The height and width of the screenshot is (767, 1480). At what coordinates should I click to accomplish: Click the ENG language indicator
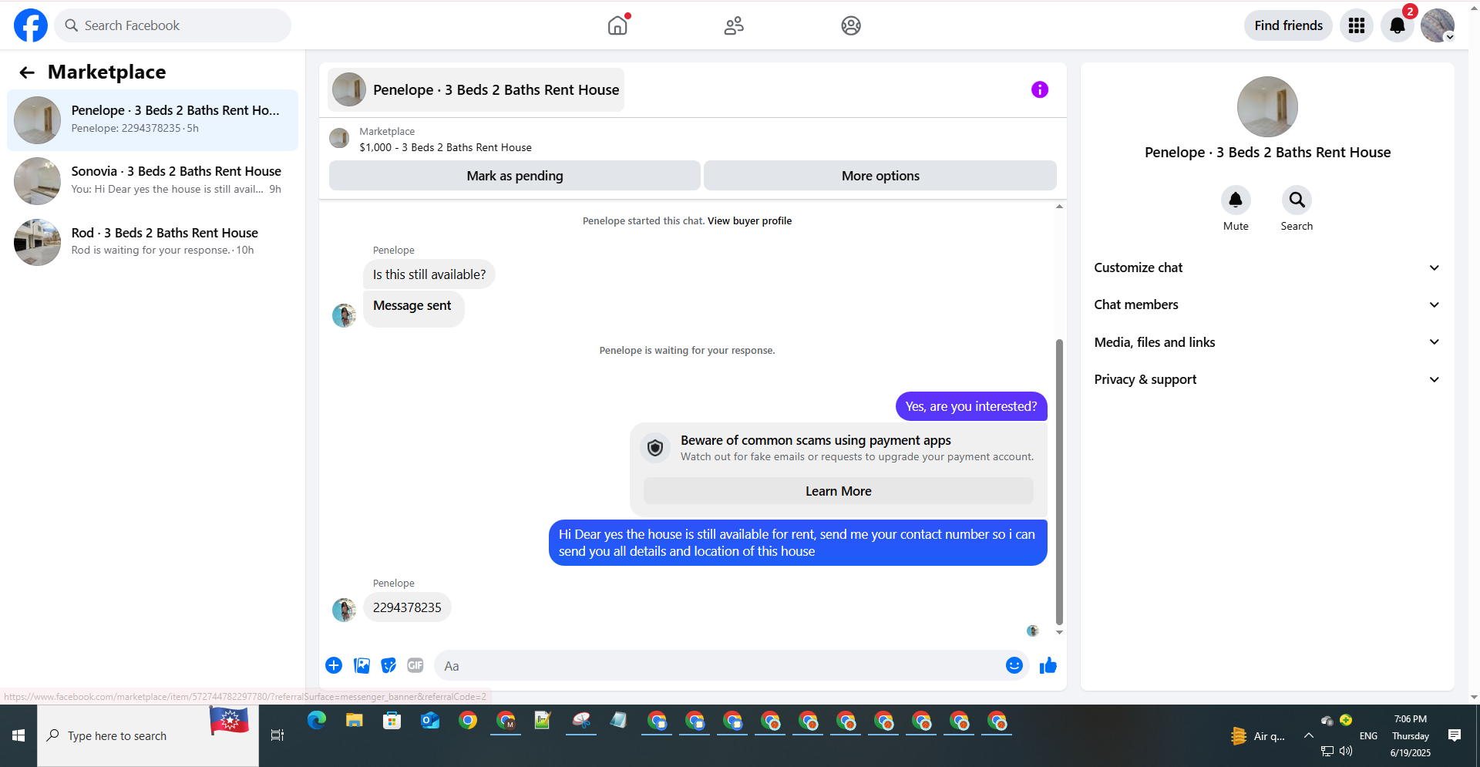[x=1368, y=736]
